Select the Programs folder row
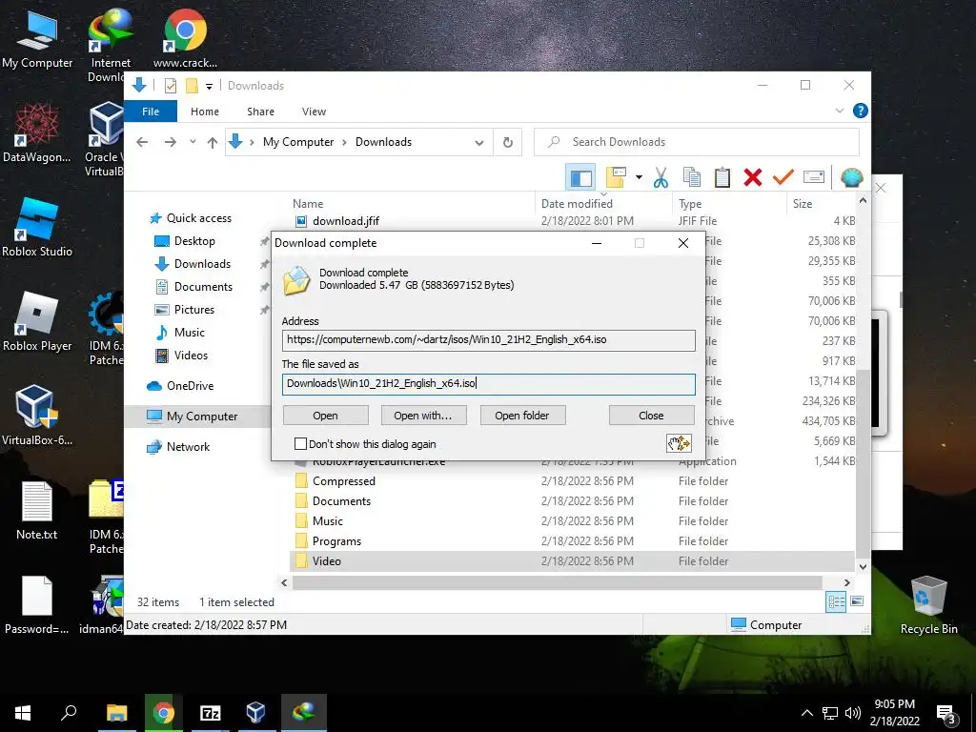976x732 pixels. point(573,541)
